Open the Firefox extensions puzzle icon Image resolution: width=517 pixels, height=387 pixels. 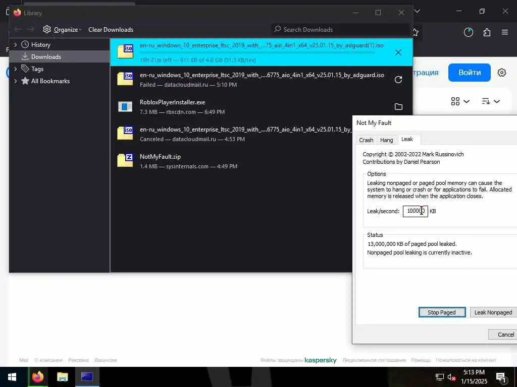pyautogui.click(x=487, y=32)
